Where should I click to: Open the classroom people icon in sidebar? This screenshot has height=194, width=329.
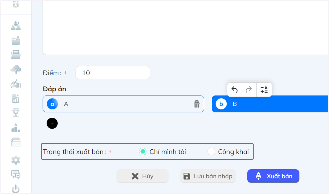[x=16, y=26]
